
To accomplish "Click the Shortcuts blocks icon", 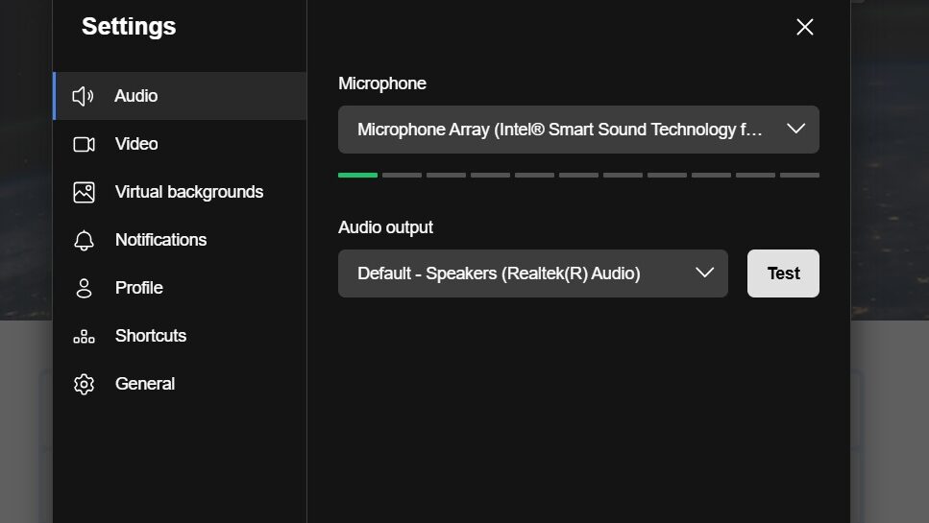I will [84, 336].
